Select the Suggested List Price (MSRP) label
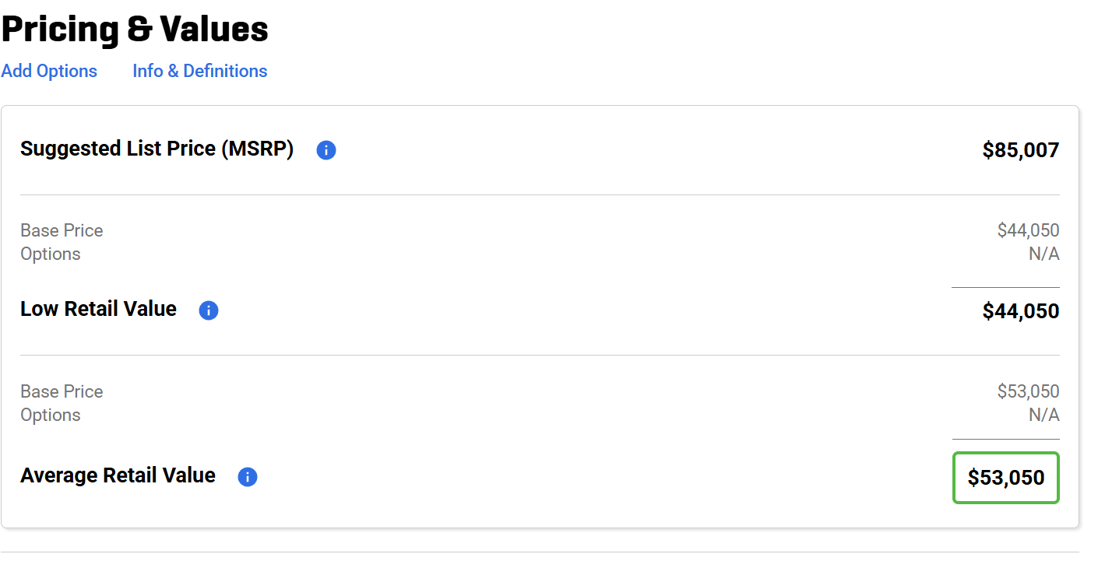The image size is (1098, 561). [x=157, y=149]
